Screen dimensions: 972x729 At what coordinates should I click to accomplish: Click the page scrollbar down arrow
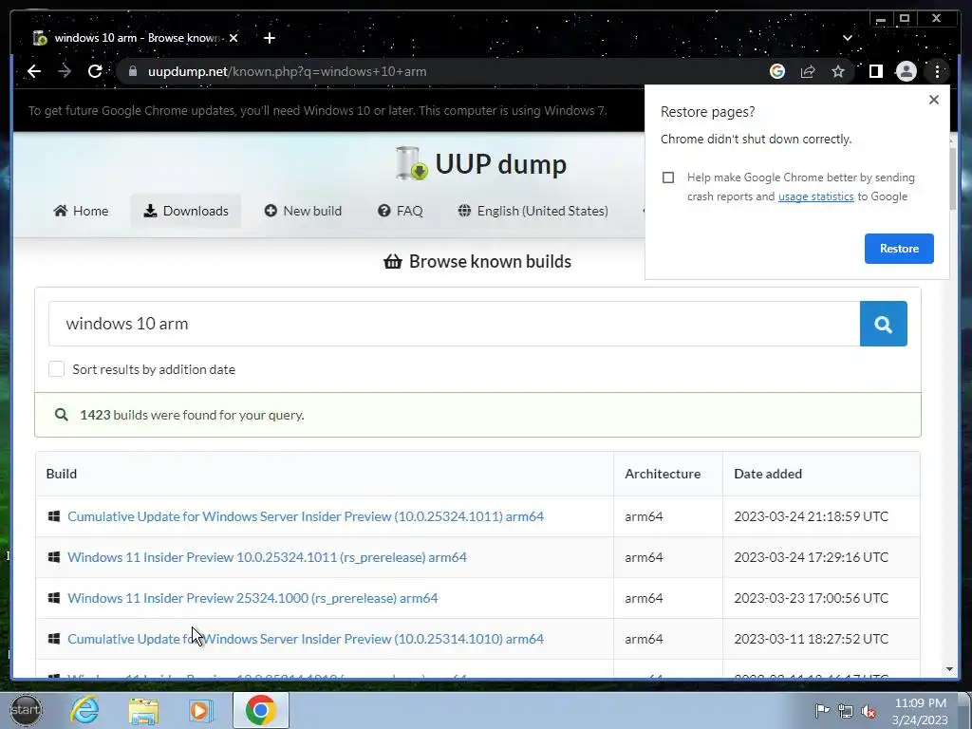[949, 669]
